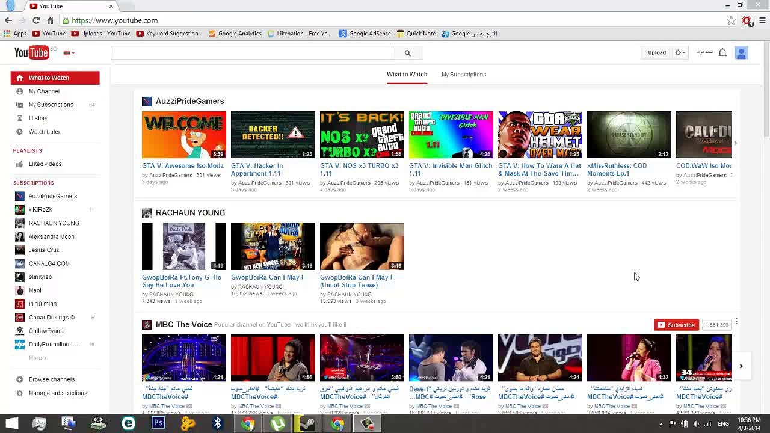Viewport: 770px width, 433px height.
Task: Open the xMissRuthless COD Moments thumbnail
Action: (x=629, y=135)
